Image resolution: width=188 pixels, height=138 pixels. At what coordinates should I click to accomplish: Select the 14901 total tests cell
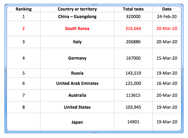[x=133, y=122]
